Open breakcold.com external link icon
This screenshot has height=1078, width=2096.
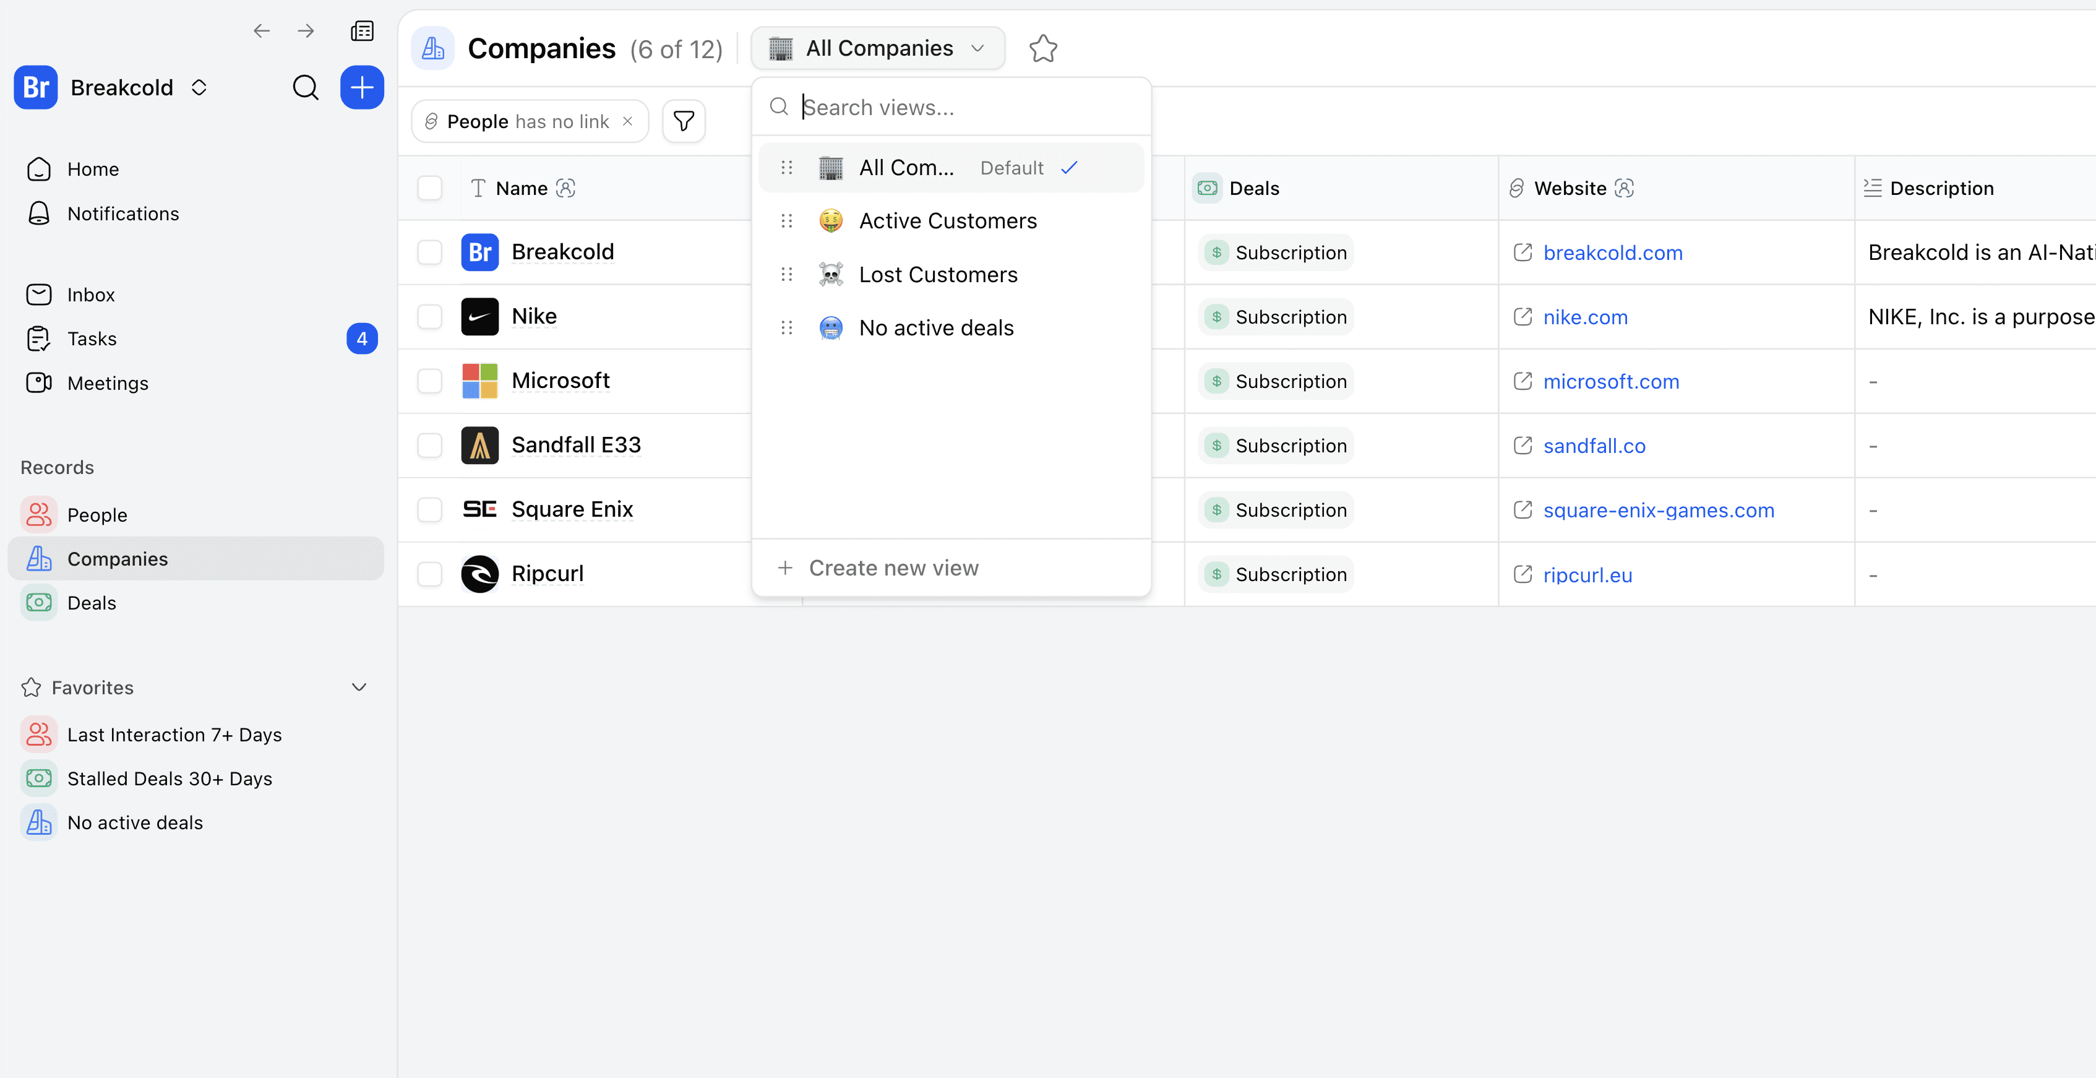click(x=1523, y=252)
